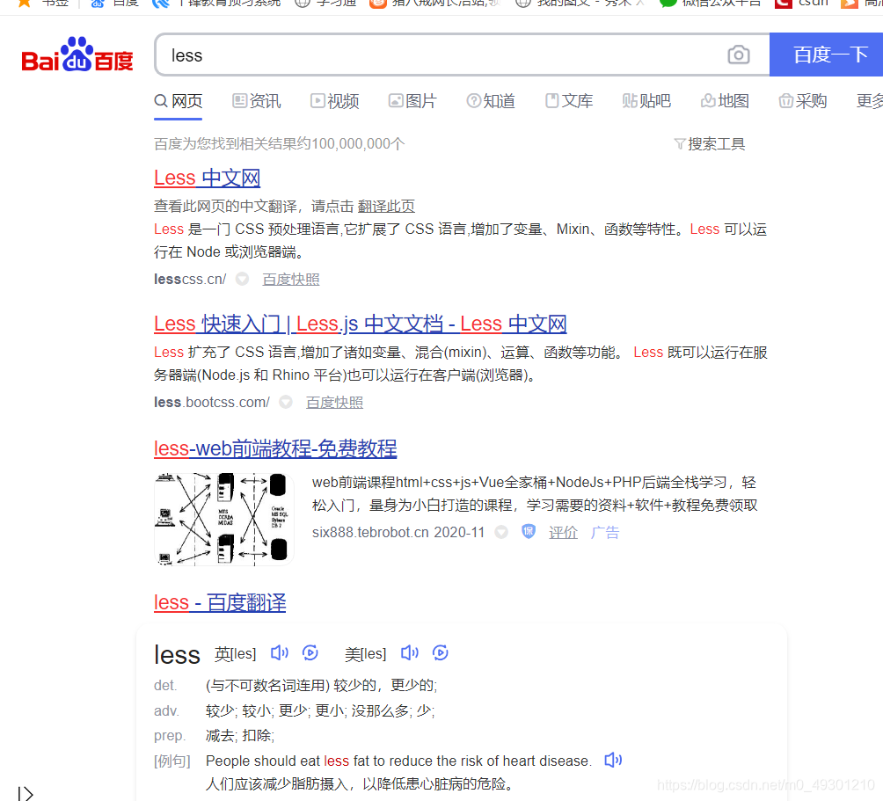Screen dimensions: 883x801
Task: Click the 百度一下 search button
Action: pyautogui.click(x=826, y=55)
